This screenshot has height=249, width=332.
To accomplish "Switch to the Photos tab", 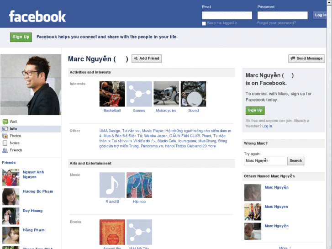I will pos(15,136).
